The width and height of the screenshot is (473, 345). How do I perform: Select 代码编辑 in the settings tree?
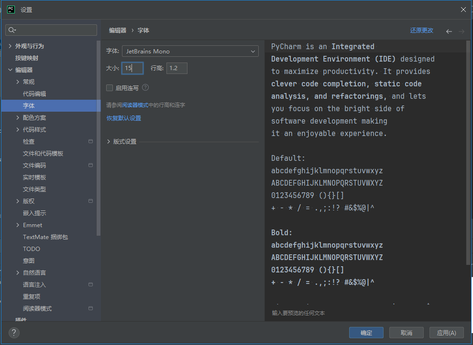tap(34, 94)
